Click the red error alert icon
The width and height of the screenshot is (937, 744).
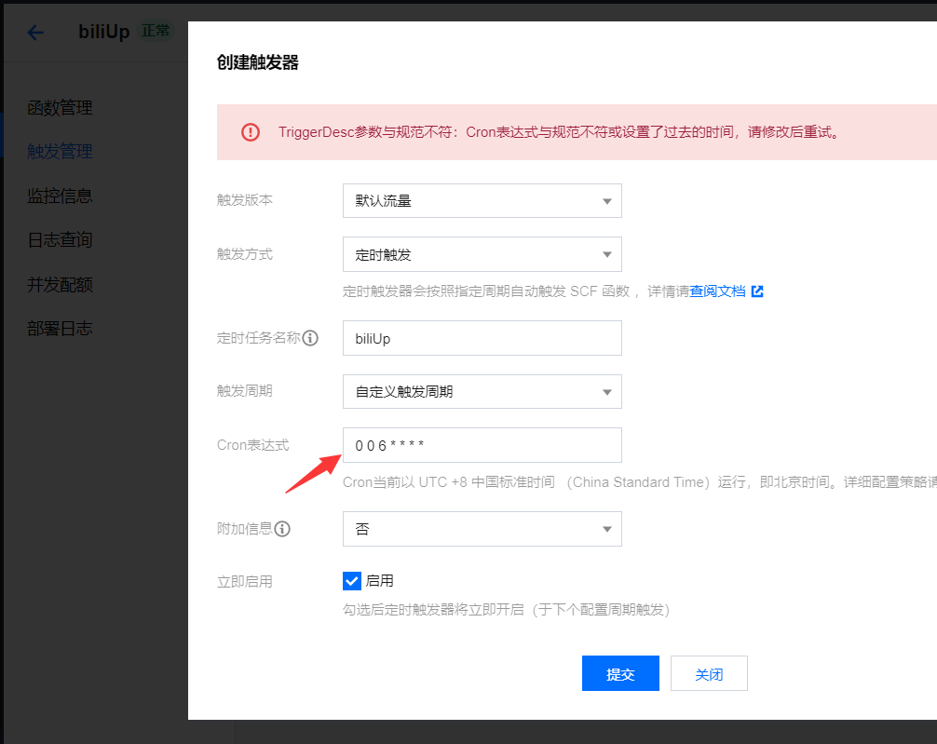[250, 132]
